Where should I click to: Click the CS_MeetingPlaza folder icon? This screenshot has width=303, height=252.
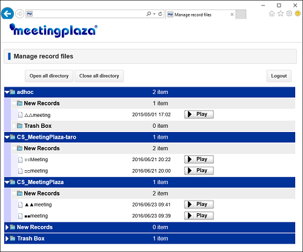pos(13,182)
